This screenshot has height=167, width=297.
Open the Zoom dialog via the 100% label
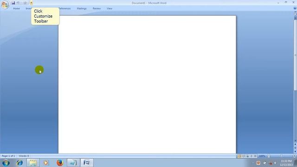pos(262,156)
